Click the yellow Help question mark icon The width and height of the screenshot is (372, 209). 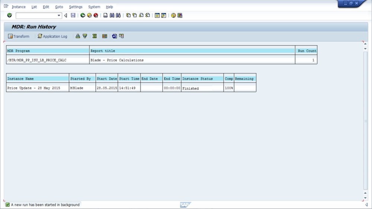[173, 15]
